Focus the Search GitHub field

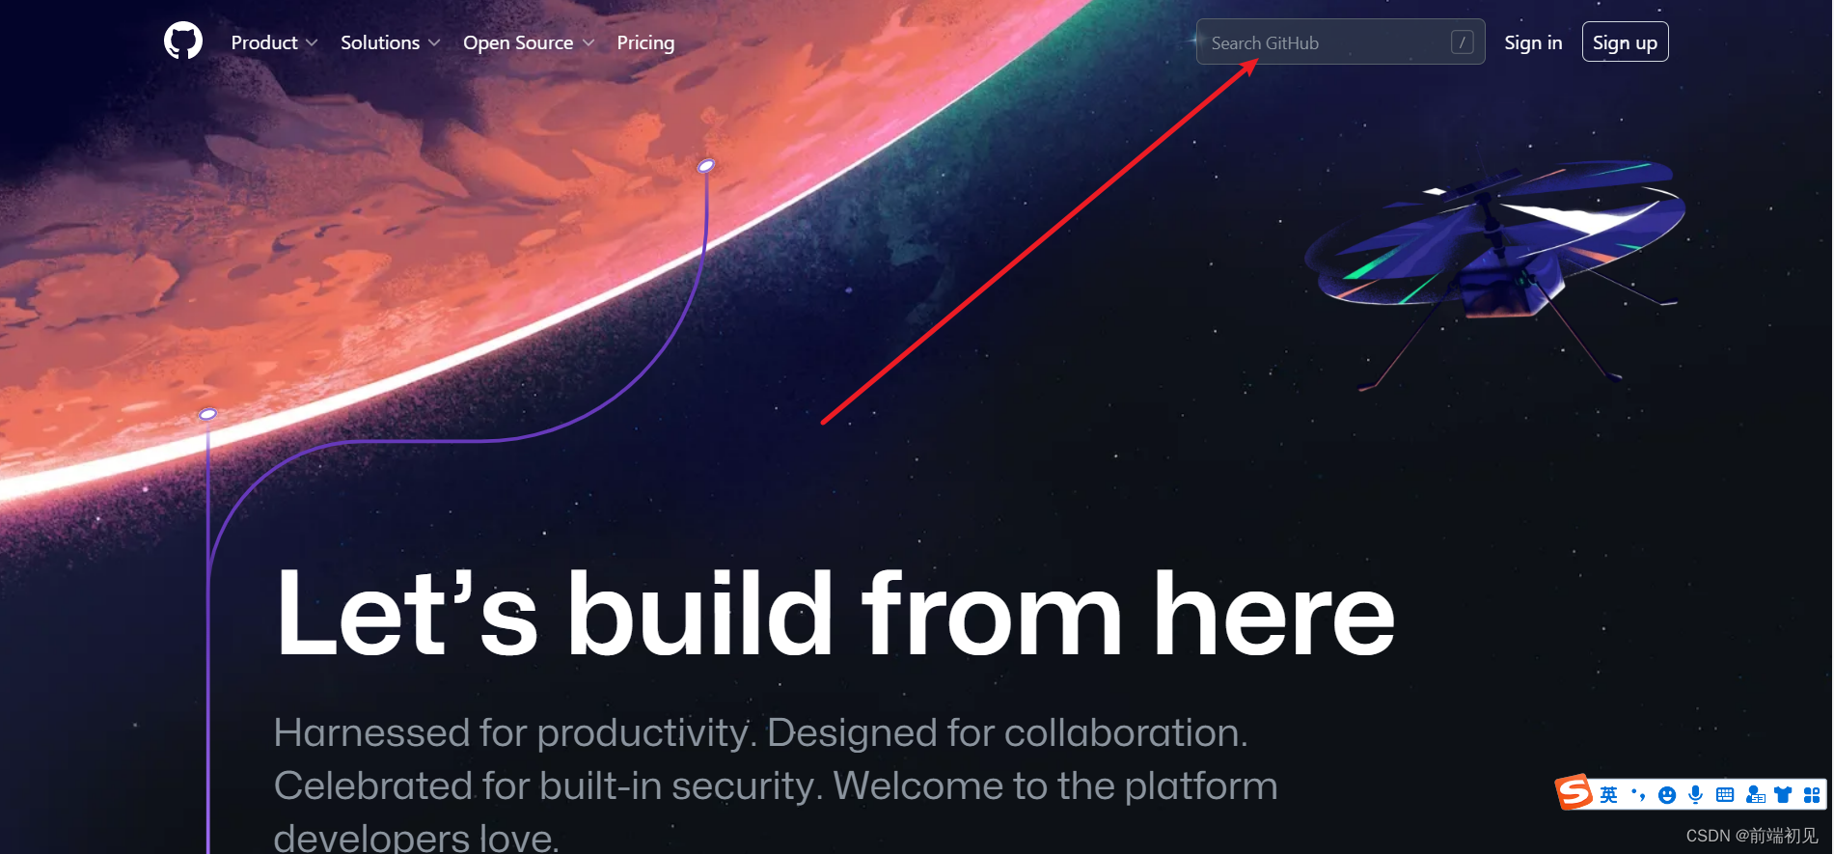[1340, 42]
